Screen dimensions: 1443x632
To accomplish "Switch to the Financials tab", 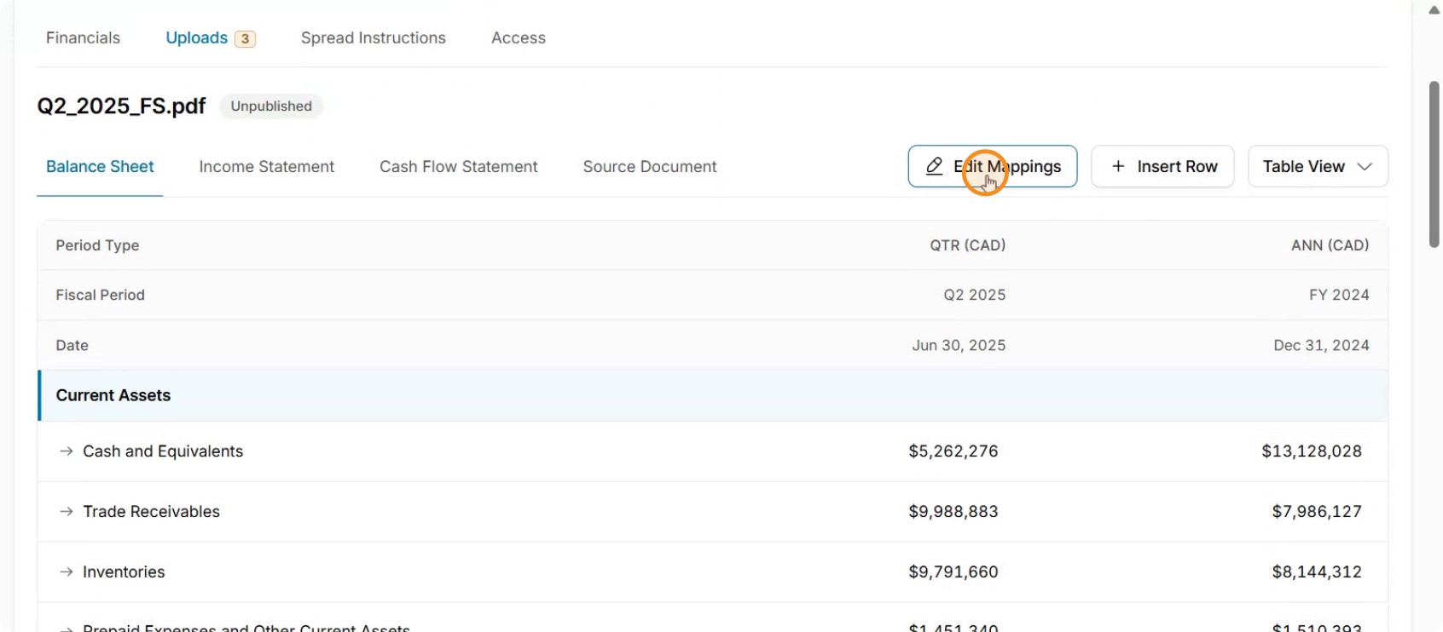I will tap(83, 38).
